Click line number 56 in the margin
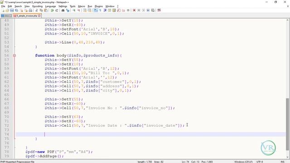 (7, 55)
